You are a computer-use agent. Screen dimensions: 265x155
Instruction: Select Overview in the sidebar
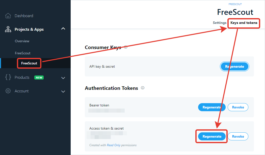[x=22, y=41]
